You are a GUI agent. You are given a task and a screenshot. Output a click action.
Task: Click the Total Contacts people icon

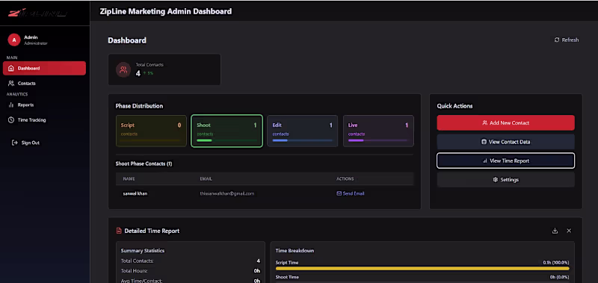coord(123,69)
